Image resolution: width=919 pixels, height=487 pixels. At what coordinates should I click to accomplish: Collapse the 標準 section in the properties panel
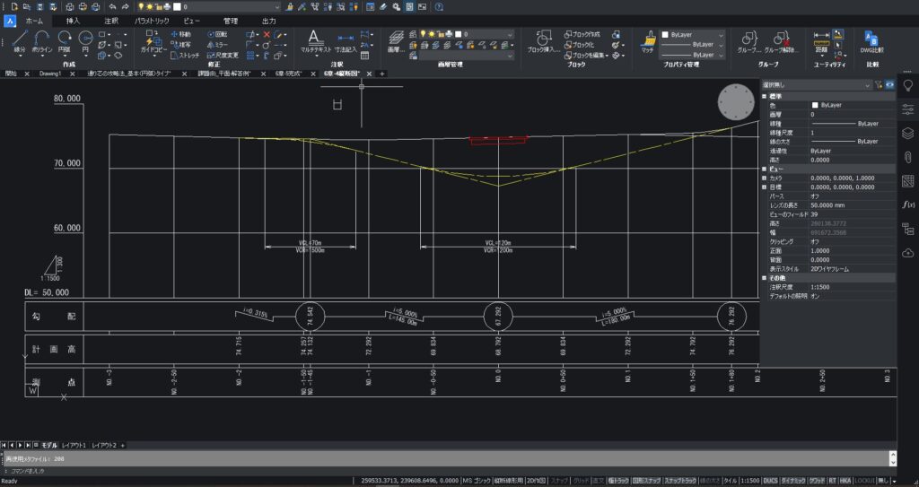click(x=765, y=96)
